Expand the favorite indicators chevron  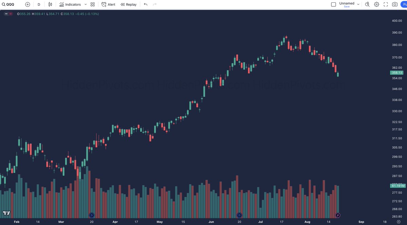[x=85, y=4]
